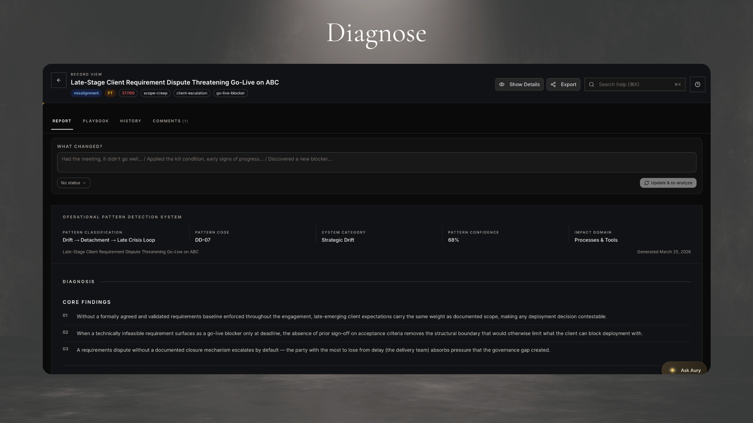Image resolution: width=753 pixels, height=423 pixels.
Task: Click the back arrow to leave record view
Action: point(58,80)
